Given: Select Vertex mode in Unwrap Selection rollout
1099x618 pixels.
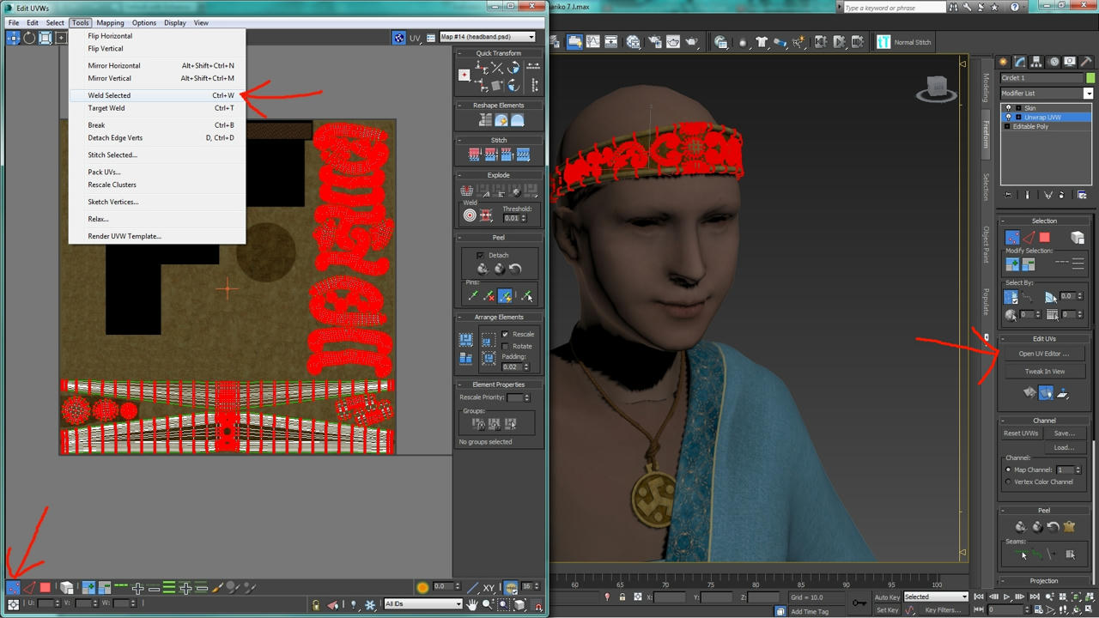Looking at the screenshot, I should (x=1012, y=238).
